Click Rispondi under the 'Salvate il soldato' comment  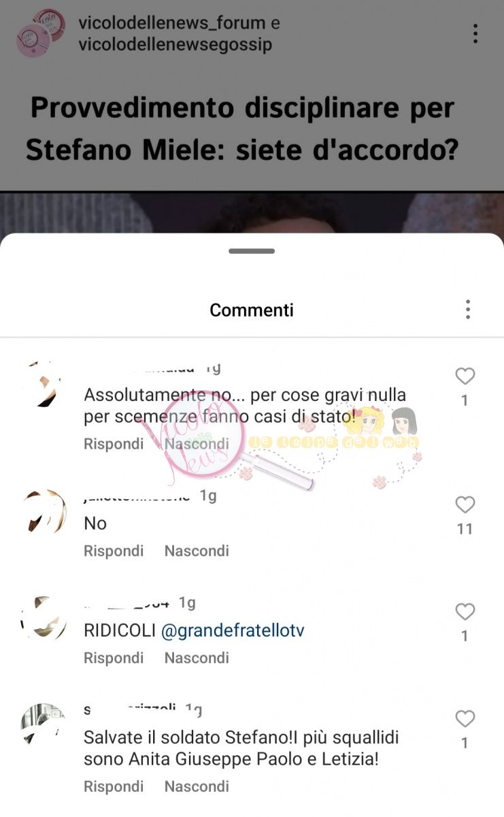[x=114, y=786]
